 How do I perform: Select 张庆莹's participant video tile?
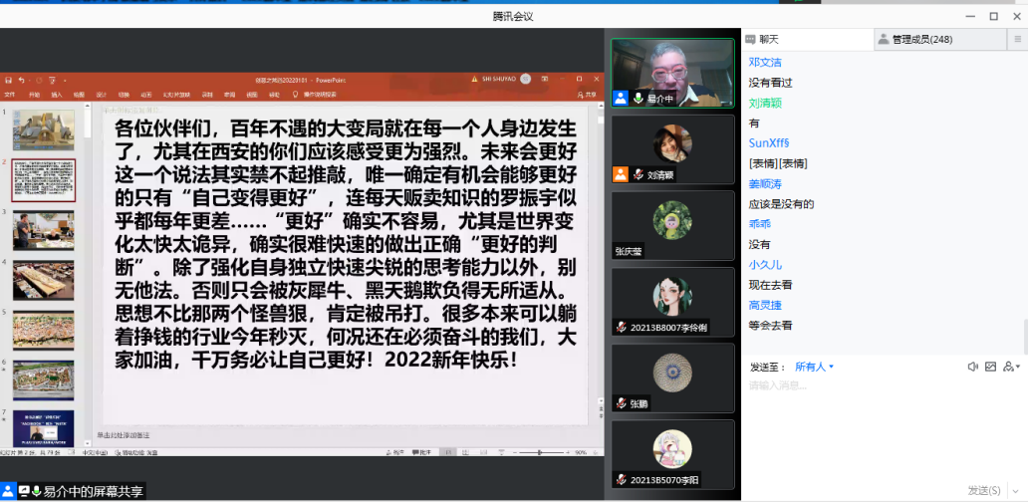coord(672,225)
